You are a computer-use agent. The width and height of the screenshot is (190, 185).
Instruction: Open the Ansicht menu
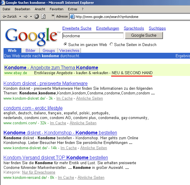40,9
